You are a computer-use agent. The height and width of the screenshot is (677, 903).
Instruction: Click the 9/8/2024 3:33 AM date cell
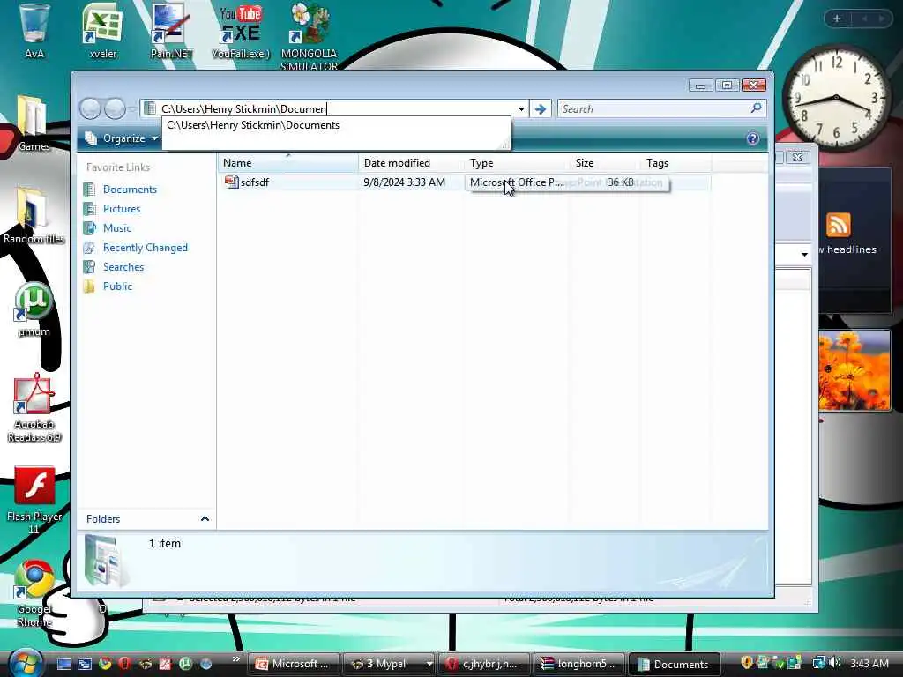404,182
